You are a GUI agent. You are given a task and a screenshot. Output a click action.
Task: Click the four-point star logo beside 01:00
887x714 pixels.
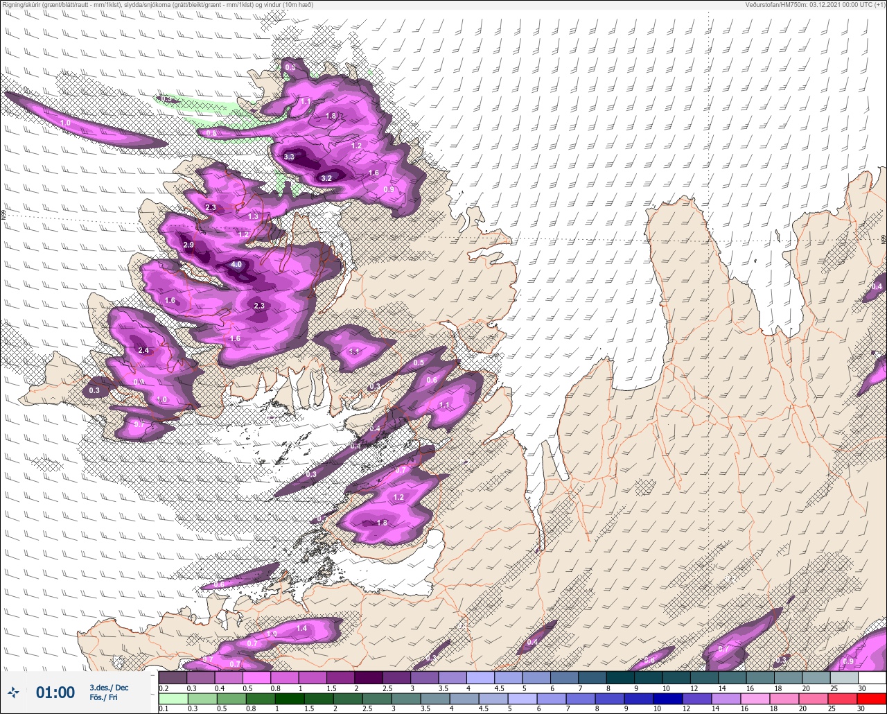[x=13, y=692]
